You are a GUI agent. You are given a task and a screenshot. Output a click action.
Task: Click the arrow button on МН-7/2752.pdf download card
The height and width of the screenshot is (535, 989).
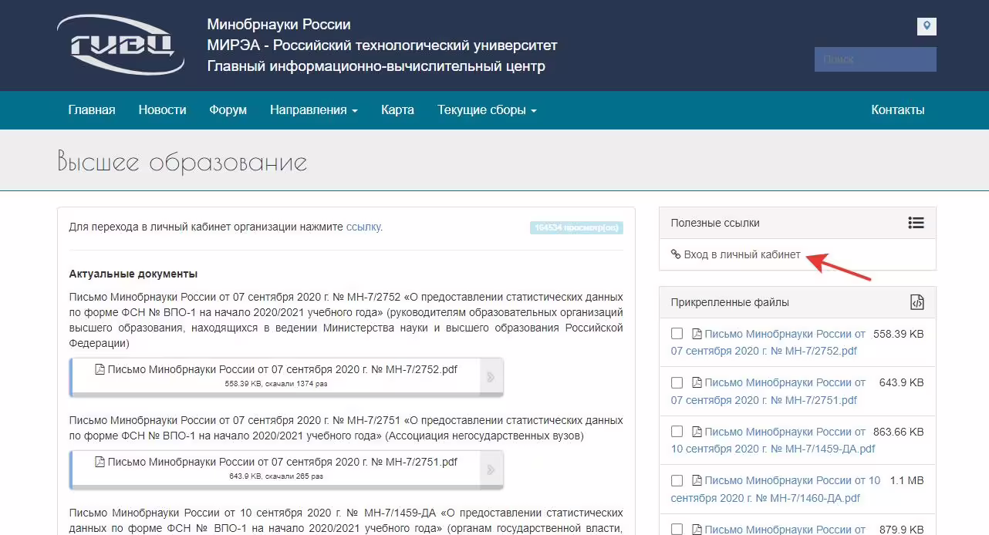point(491,377)
